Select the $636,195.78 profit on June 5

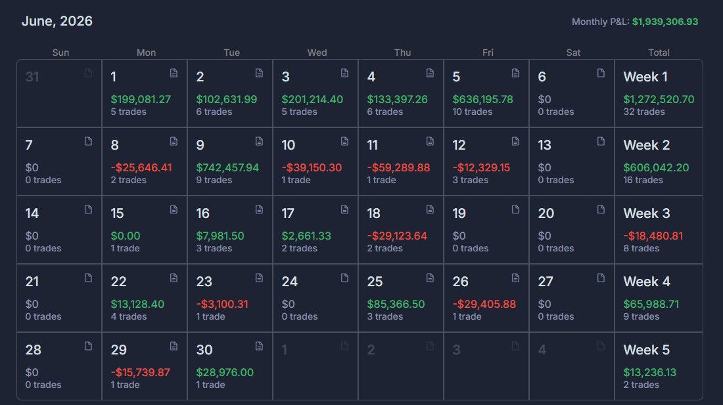(483, 99)
